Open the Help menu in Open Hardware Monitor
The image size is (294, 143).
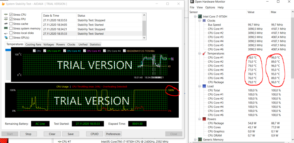(x=221, y=8)
